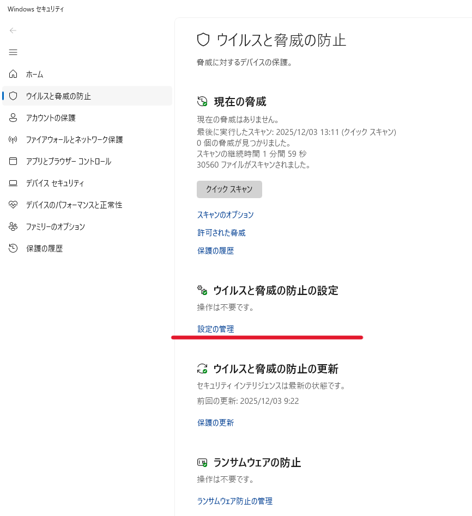
Task: Click the 現在の脅威 section shield icon
Action: click(202, 101)
